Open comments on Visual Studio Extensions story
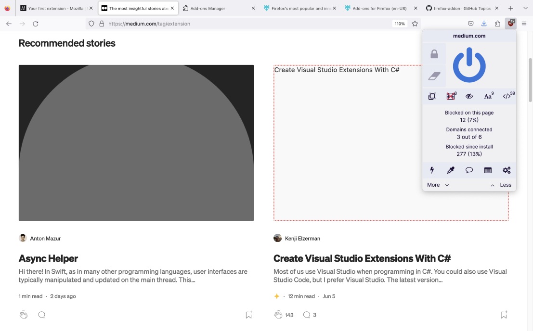 [x=306, y=315]
